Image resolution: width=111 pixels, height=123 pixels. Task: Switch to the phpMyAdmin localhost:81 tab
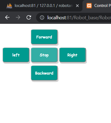(x=41, y=6)
